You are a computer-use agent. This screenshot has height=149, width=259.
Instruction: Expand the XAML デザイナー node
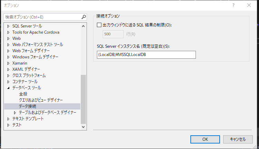pyautogui.click(x=8, y=69)
